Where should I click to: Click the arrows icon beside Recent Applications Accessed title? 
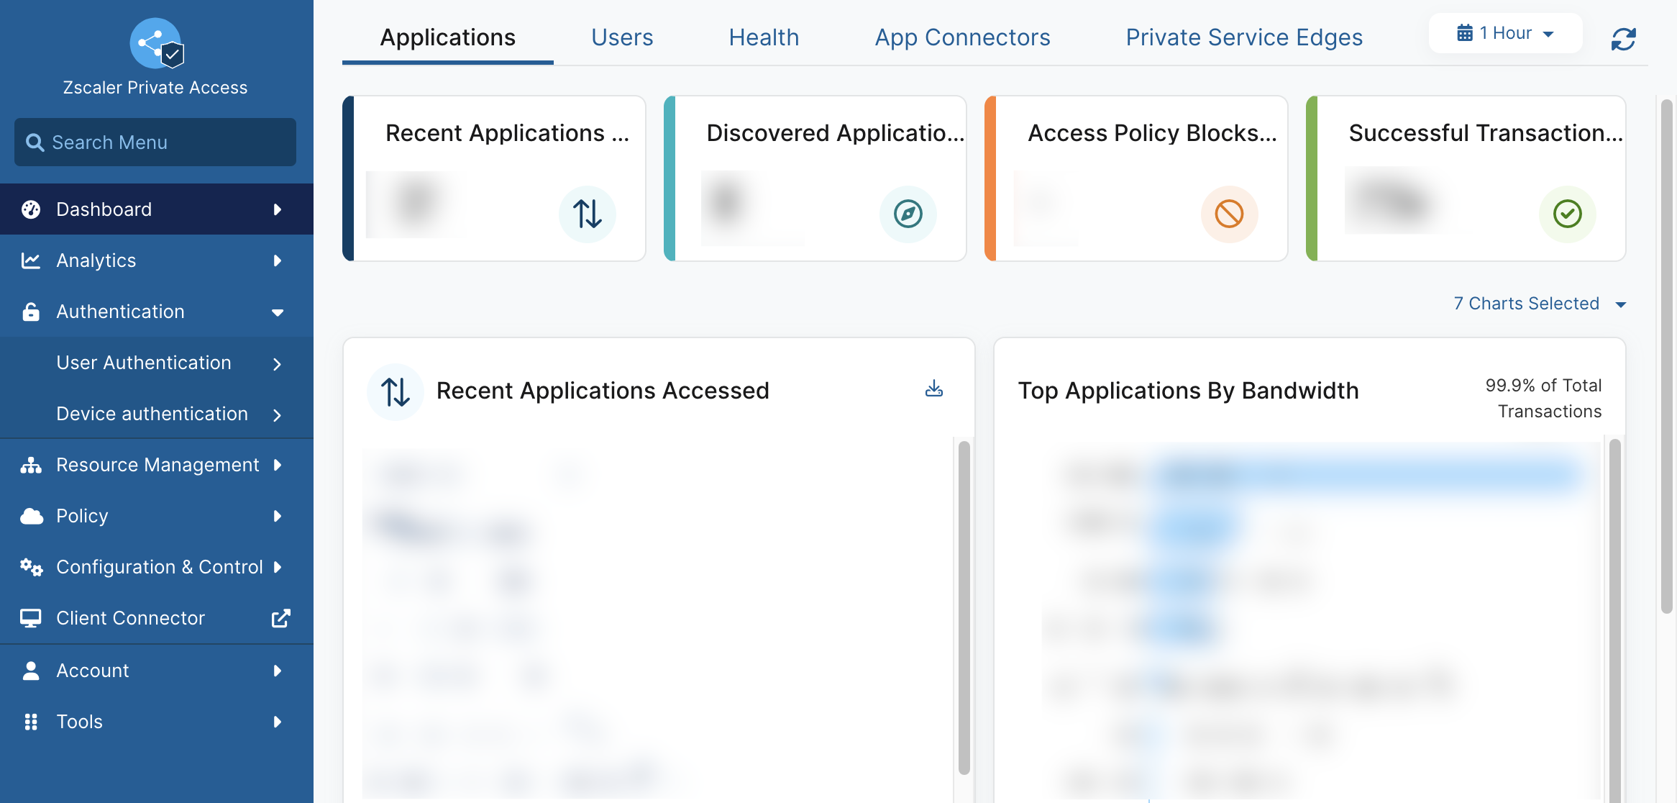pyautogui.click(x=396, y=392)
